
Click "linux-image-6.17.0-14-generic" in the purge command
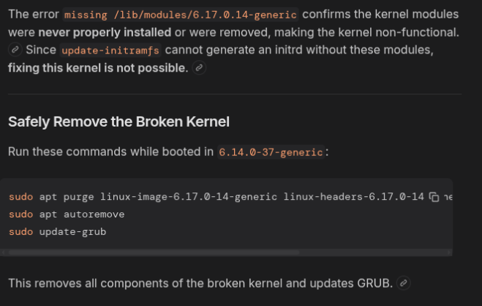pos(189,196)
